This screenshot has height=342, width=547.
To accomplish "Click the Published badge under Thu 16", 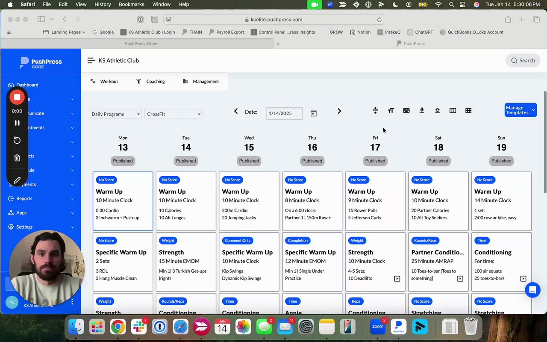I will pyautogui.click(x=312, y=161).
